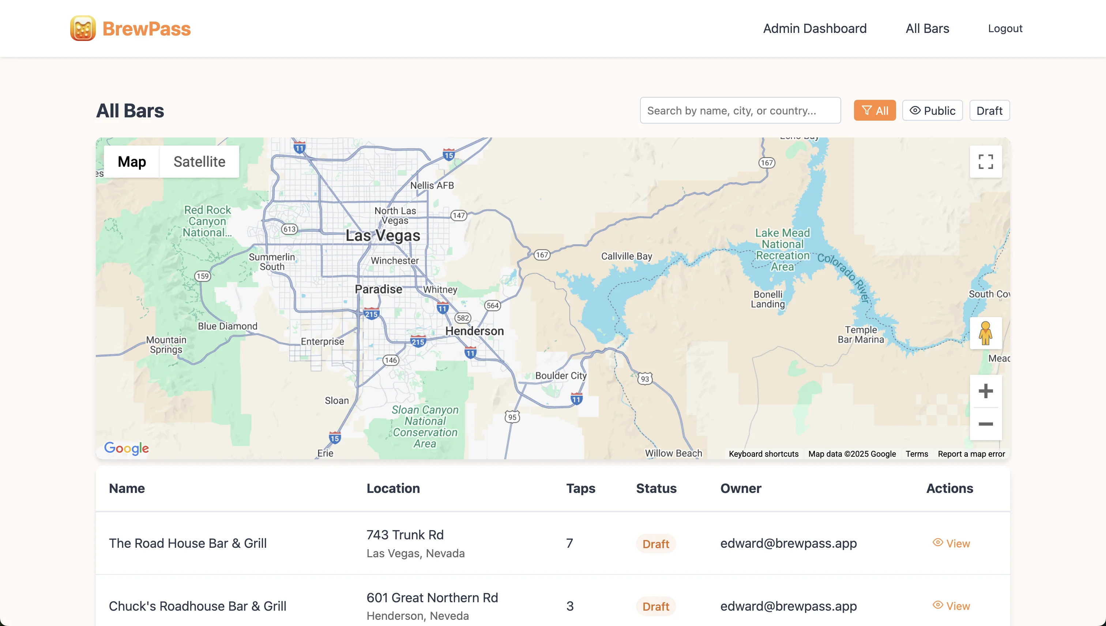Viewport: 1106px width, 626px height.
Task: Click the Street View pegman icon
Action: coord(985,333)
